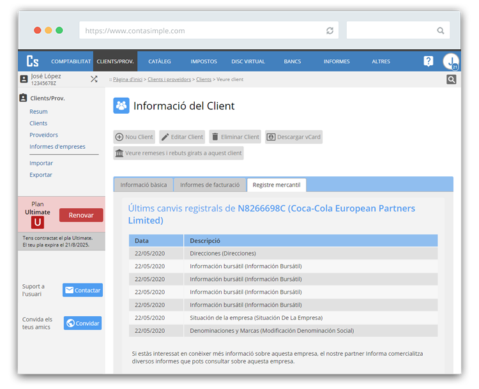
Task: Click the Pàgina d'inici breadcrumb
Action: click(x=128, y=79)
